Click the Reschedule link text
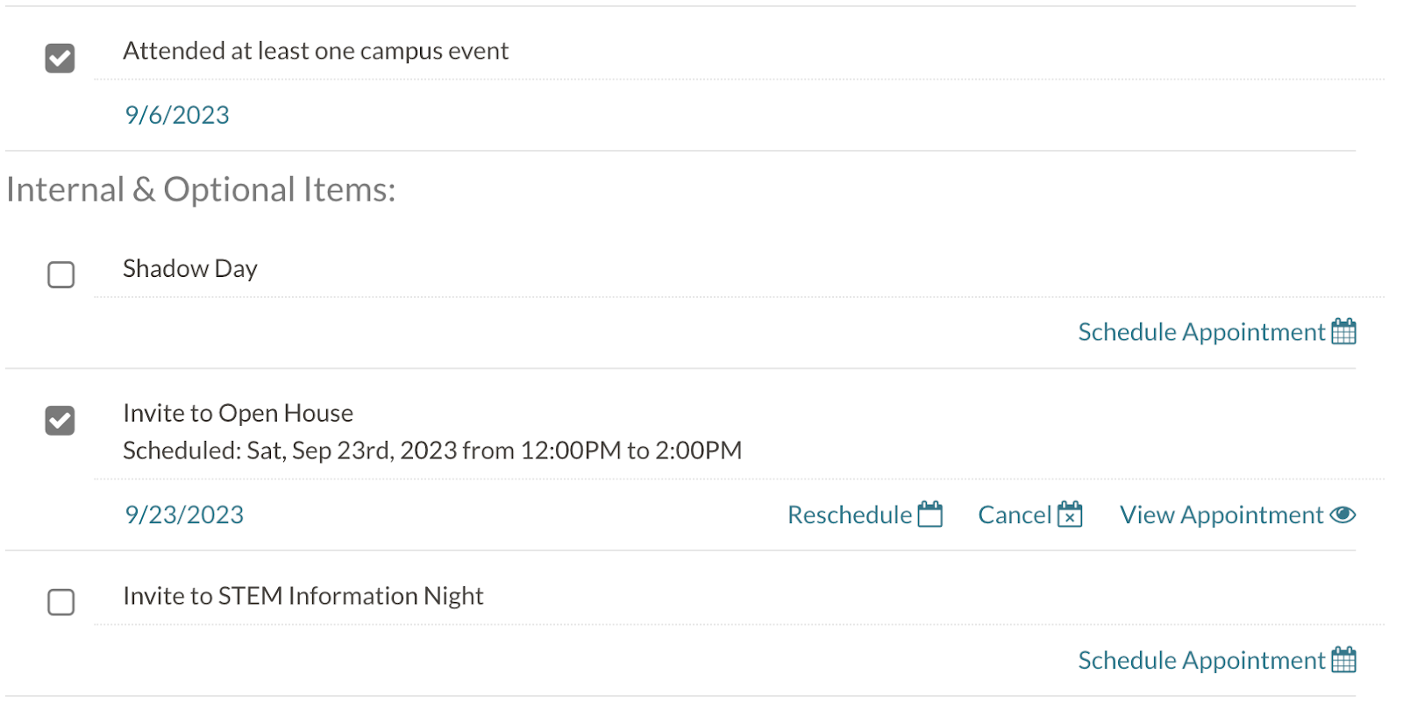1403x702 pixels. (x=850, y=514)
